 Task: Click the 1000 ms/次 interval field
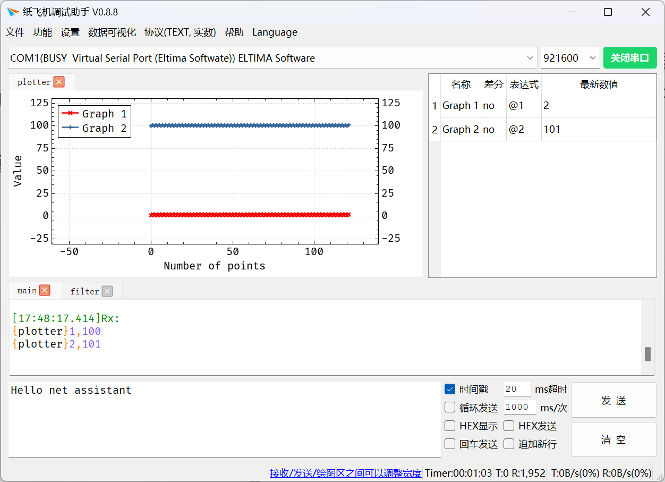point(519,407)
